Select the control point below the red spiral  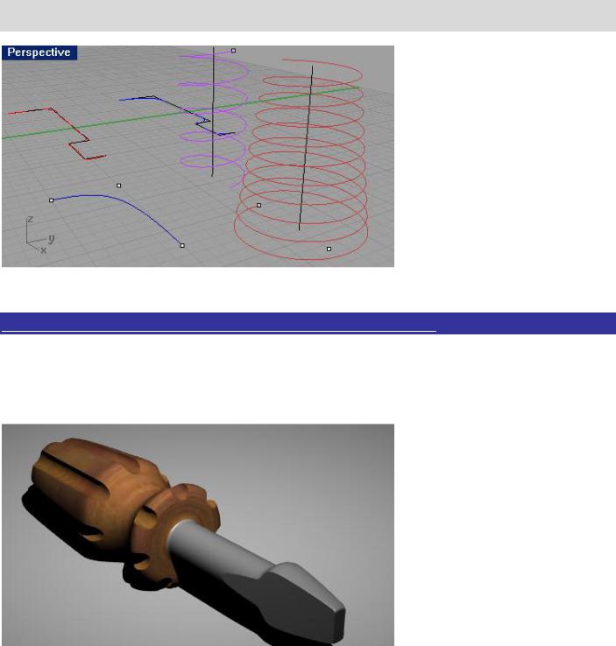[x=329, y=249]
